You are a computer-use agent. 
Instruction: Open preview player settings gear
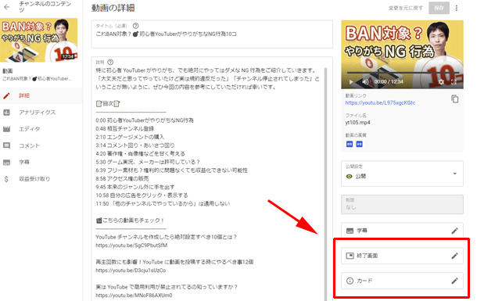point(441,82)
